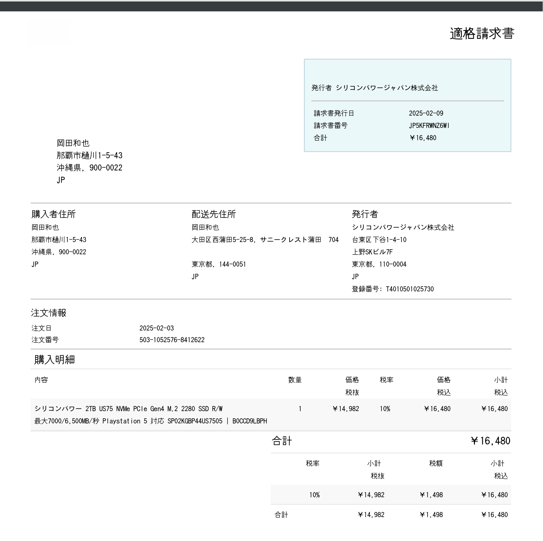This screenshot has width=543, height=541.
Task: Click the 適格請求書 document title
Action: (x=482, y=34)
